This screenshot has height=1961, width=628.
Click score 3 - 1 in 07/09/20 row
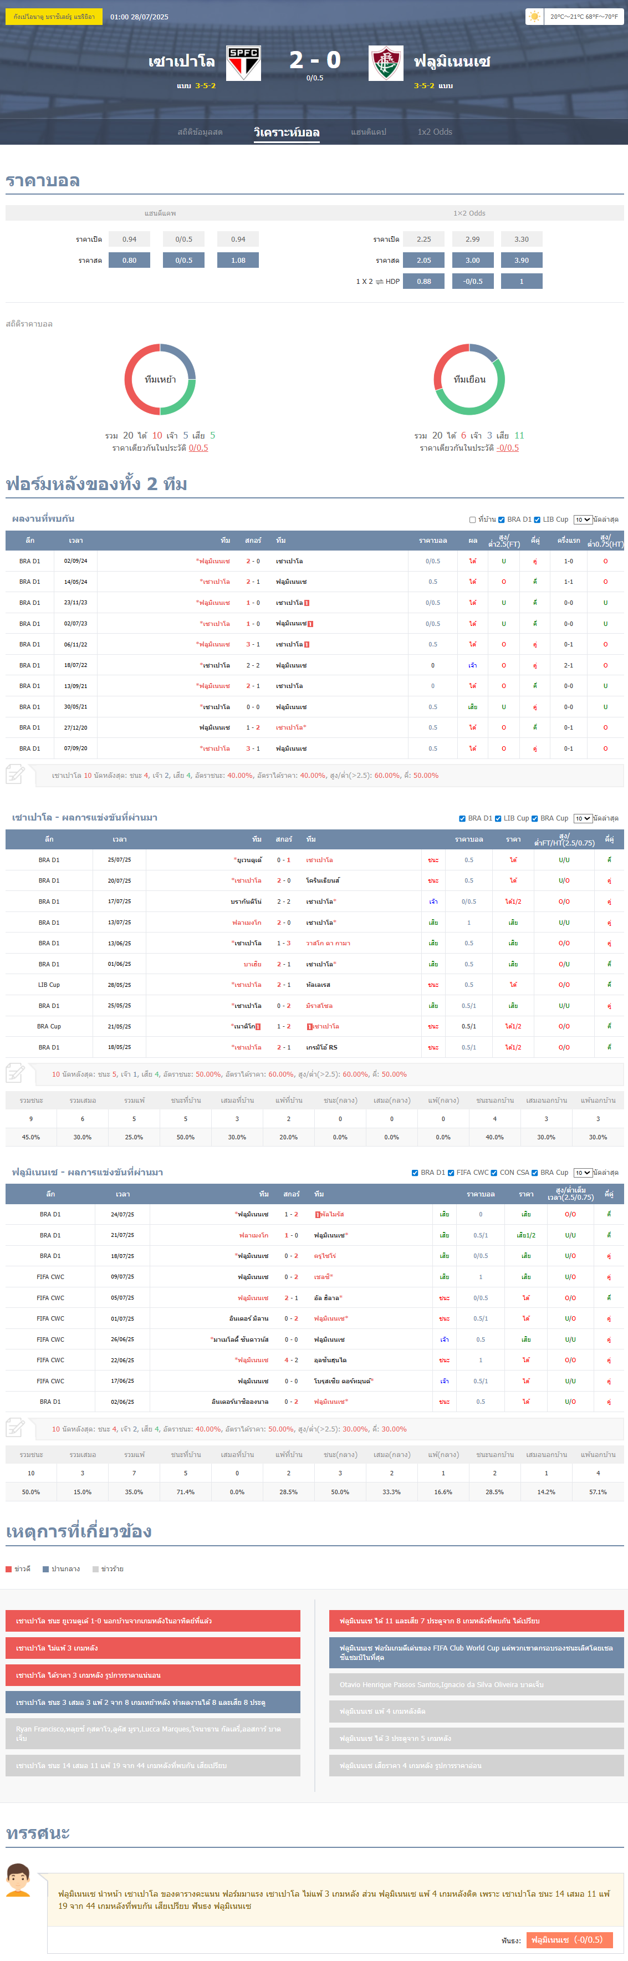click(253, 748)
